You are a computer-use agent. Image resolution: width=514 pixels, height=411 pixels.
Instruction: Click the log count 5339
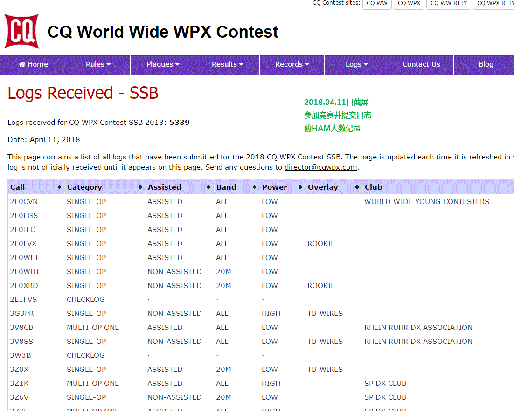pyautogui.click(x=179, y=123)
